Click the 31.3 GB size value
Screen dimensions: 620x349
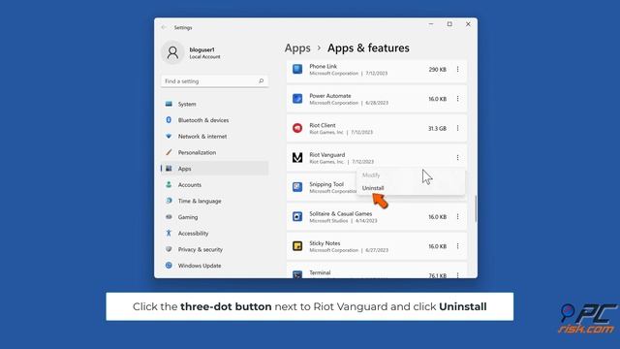tap(437, 129)
